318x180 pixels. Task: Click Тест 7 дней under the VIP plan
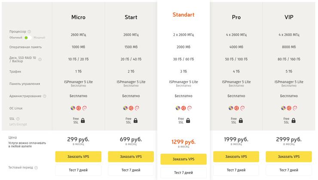coord(289,169)
